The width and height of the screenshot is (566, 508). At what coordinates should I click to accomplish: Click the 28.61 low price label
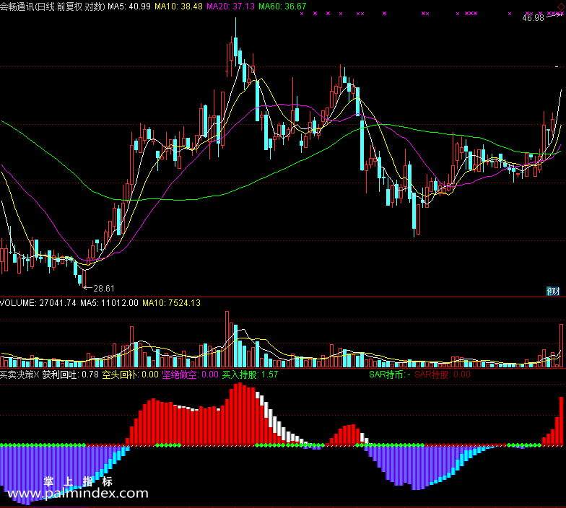104,289
